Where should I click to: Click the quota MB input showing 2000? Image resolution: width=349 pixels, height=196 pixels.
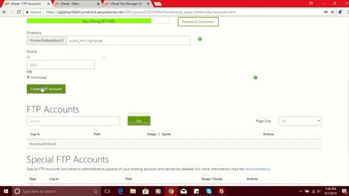coord(61,65)
